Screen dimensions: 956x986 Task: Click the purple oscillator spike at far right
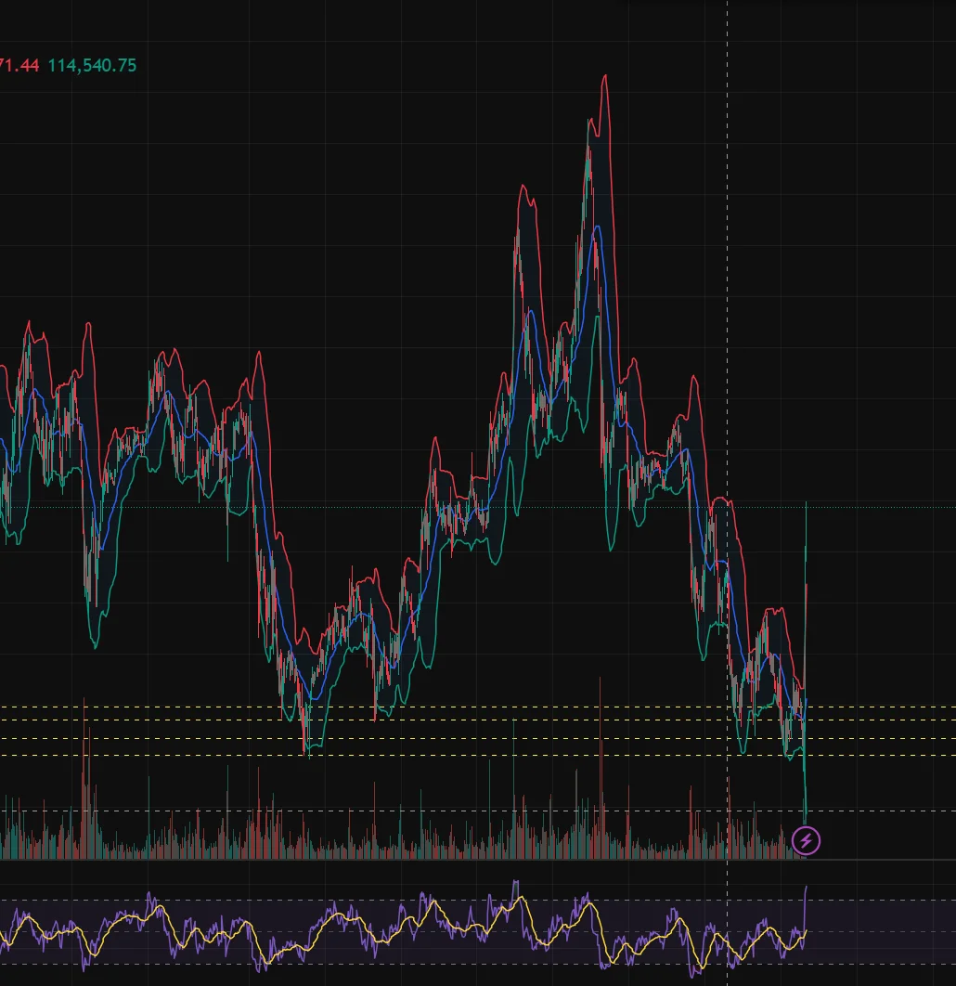pyautogui.click(x=806, y=893)
